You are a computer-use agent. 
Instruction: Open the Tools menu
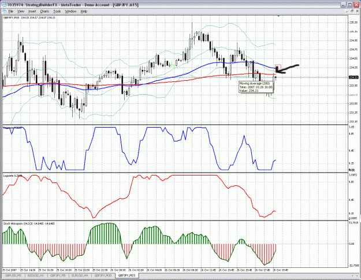[57, 12]
